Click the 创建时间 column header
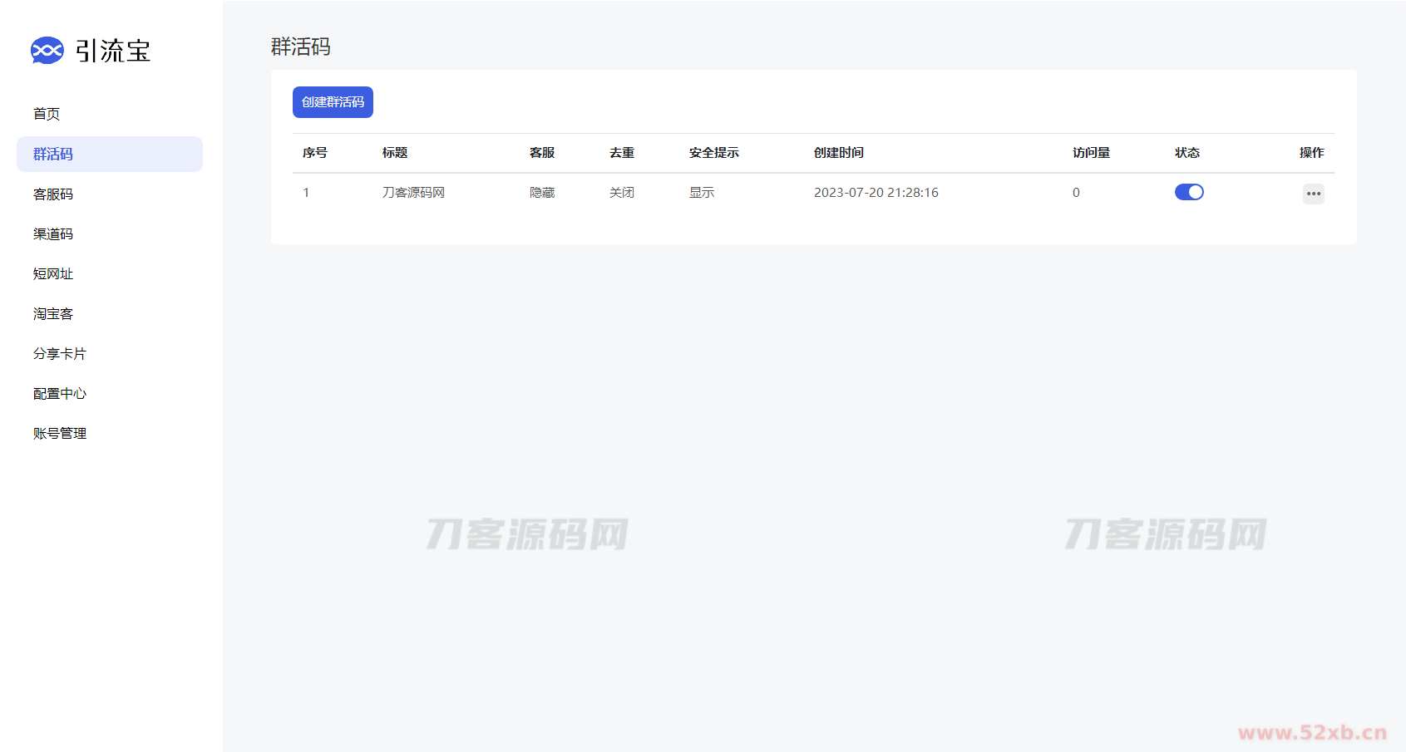1406x752 pixels. (x=838, y=153)
